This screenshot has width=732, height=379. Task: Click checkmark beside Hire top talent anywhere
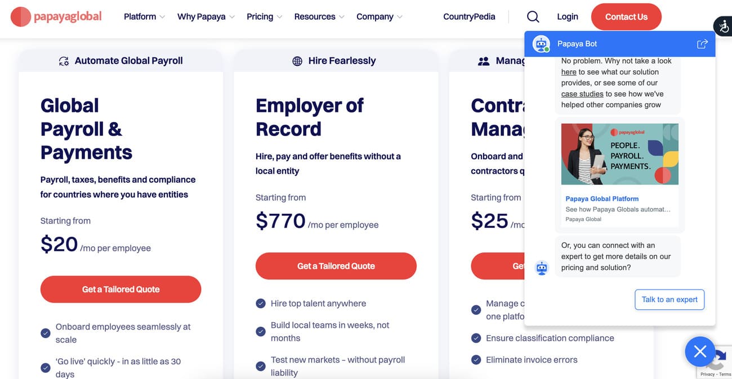click(261, 304)
